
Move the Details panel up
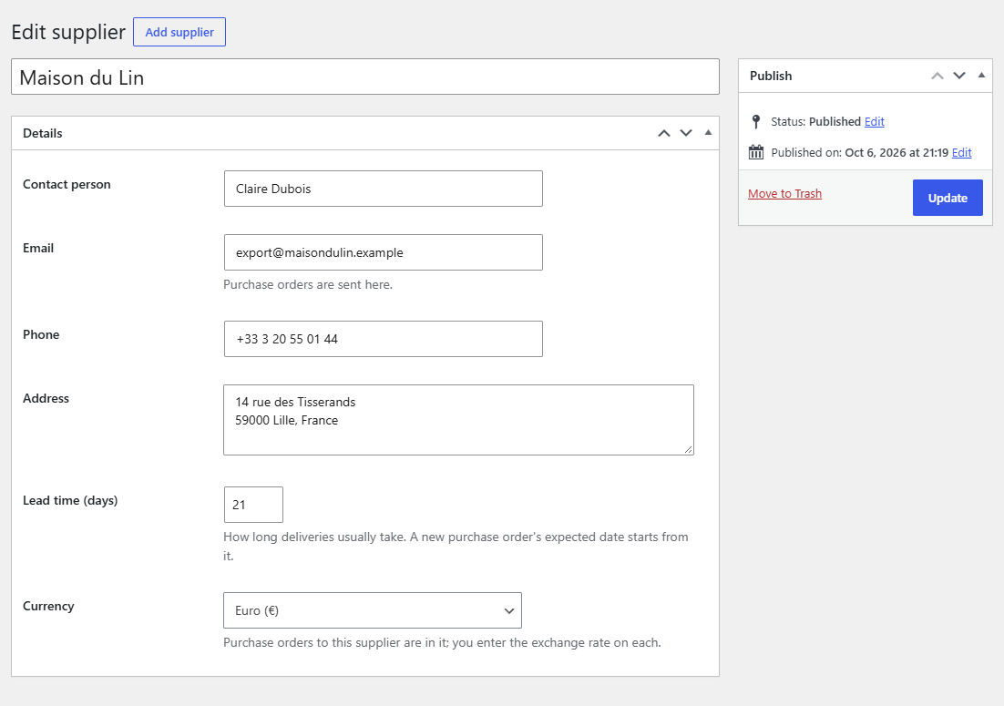coord(664,133)
